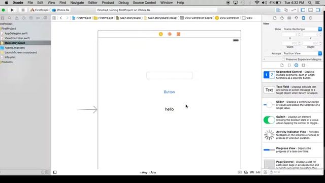Show the Attributes inspector
Screen dimensions: 325x183
click(x=297, y=18)
